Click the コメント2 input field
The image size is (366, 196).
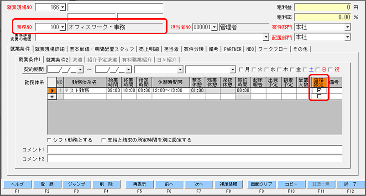(195, 159)
